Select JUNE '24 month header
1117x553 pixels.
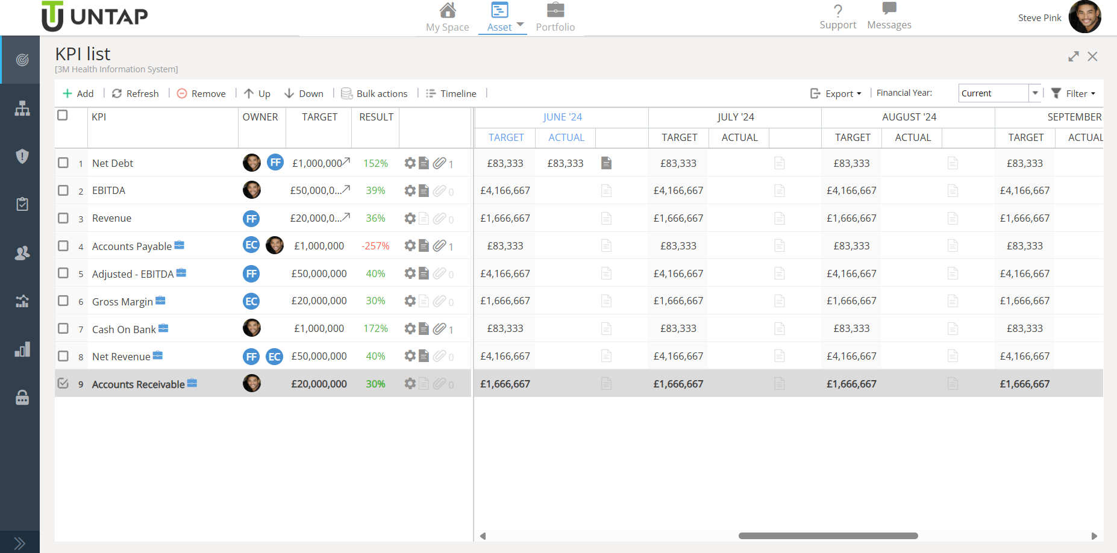(562, 117)
